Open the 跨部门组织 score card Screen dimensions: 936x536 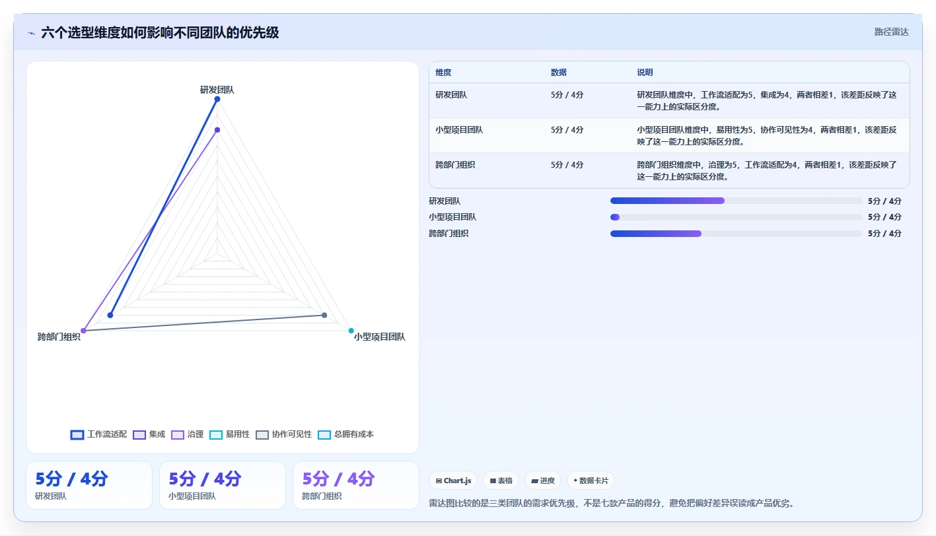356,485
